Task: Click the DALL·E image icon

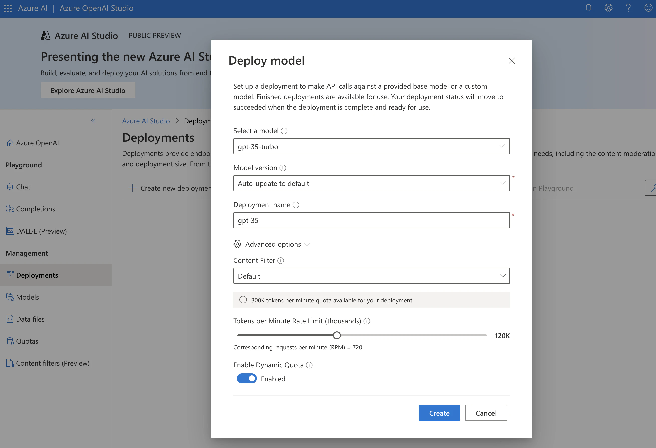Action: coord(10,231)
